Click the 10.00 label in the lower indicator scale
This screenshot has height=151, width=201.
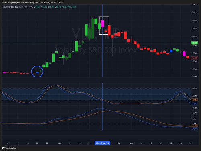click(195, 113)
